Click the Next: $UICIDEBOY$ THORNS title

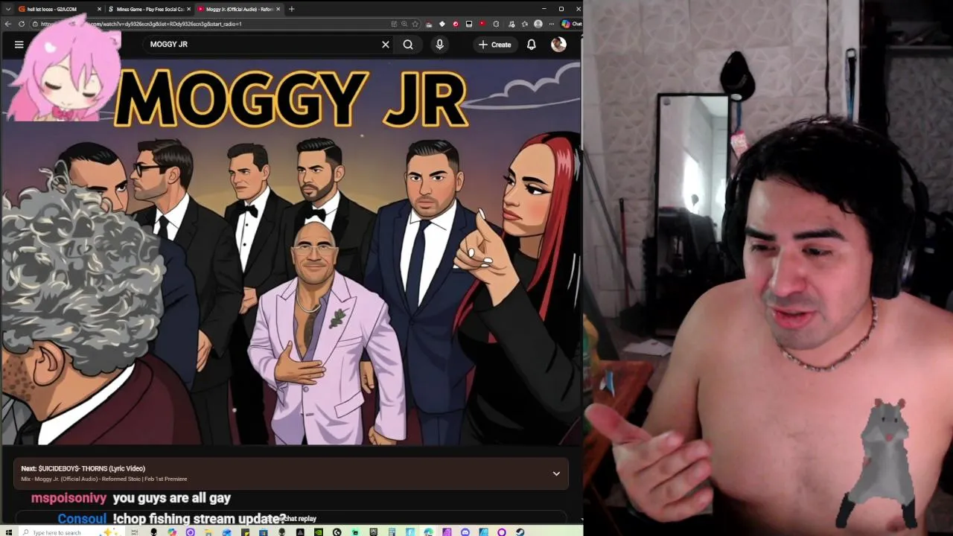point(83,468)
